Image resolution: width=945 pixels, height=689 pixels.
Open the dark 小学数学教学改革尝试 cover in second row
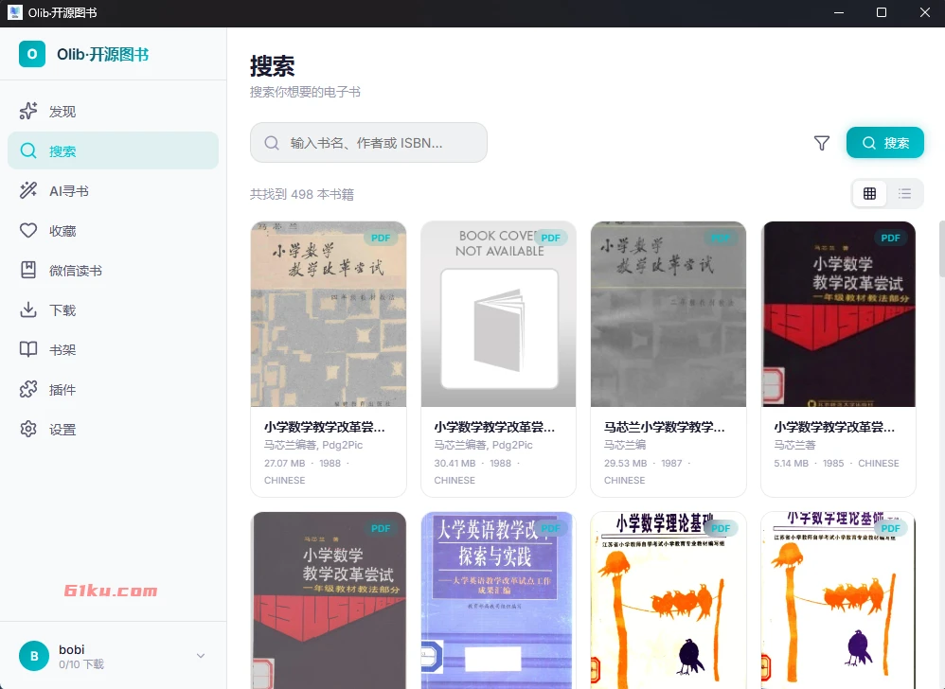329,600
